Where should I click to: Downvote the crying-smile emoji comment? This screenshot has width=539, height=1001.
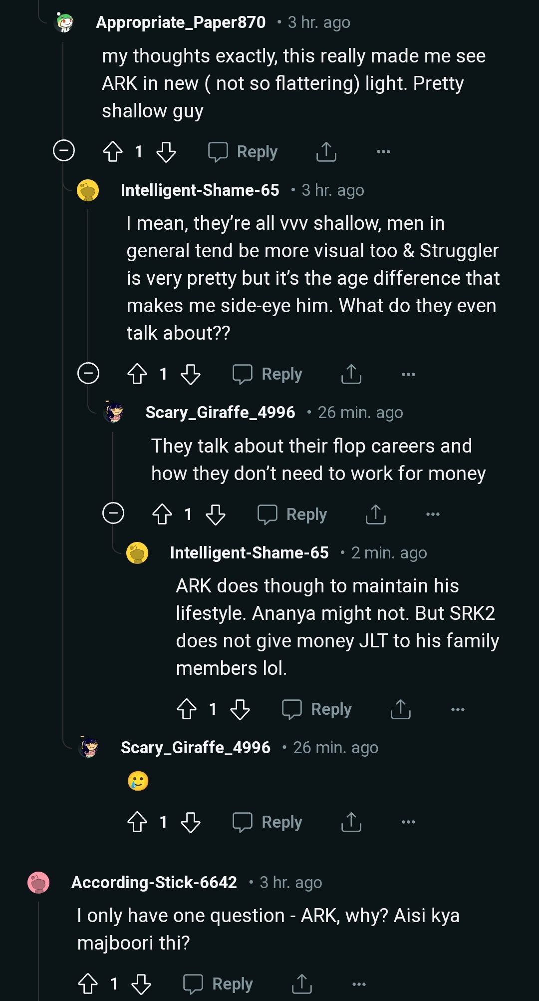191,822
